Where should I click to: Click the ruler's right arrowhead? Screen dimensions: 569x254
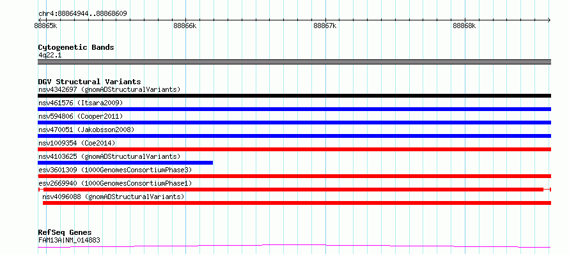549,20
